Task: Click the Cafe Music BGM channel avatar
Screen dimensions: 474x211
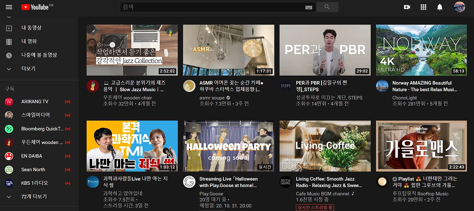Action: tap(286, 182)
